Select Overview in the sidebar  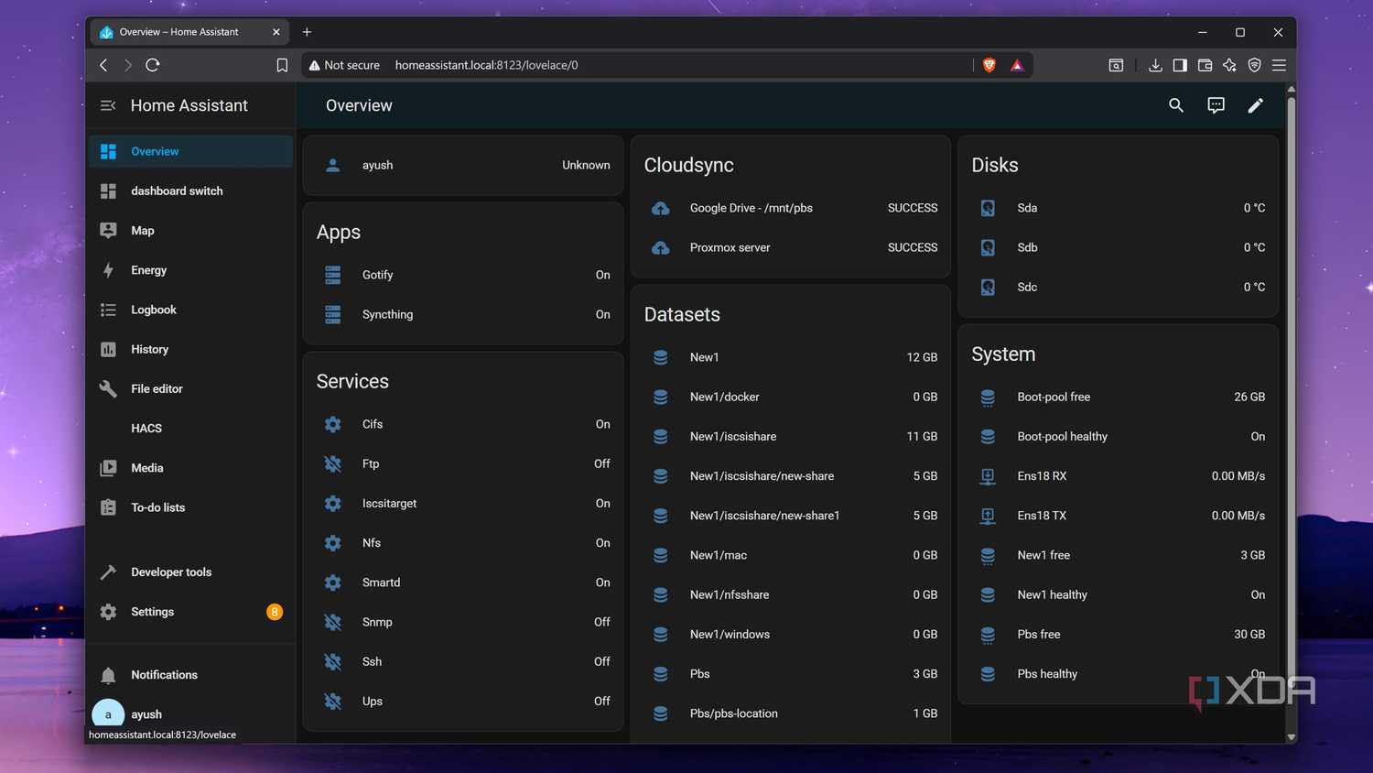190,151
